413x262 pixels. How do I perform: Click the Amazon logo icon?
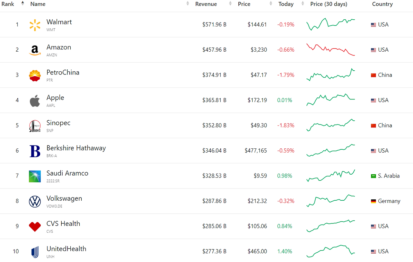tap(35, 50)
